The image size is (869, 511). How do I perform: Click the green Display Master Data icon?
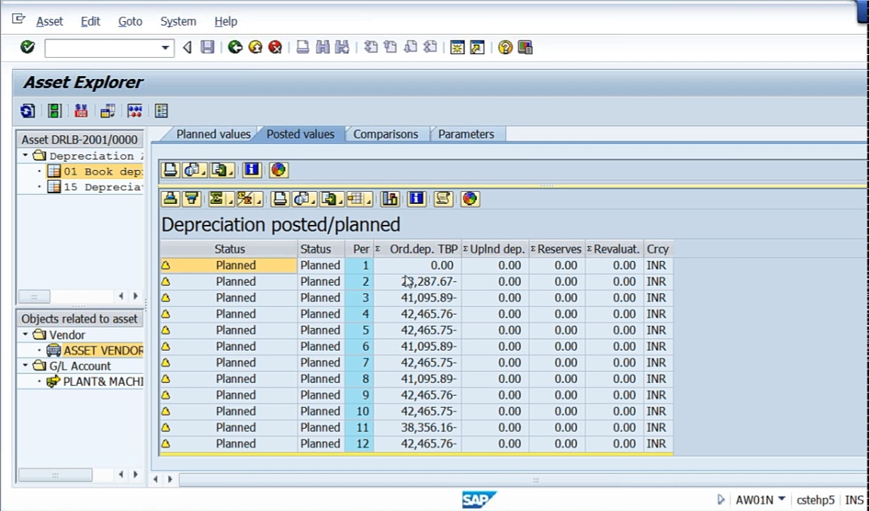click(54, 111)
